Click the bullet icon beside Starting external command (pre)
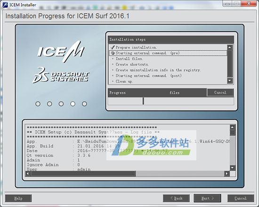 point(113,53)
